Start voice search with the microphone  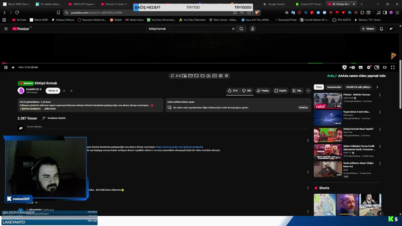coord(253,29)
